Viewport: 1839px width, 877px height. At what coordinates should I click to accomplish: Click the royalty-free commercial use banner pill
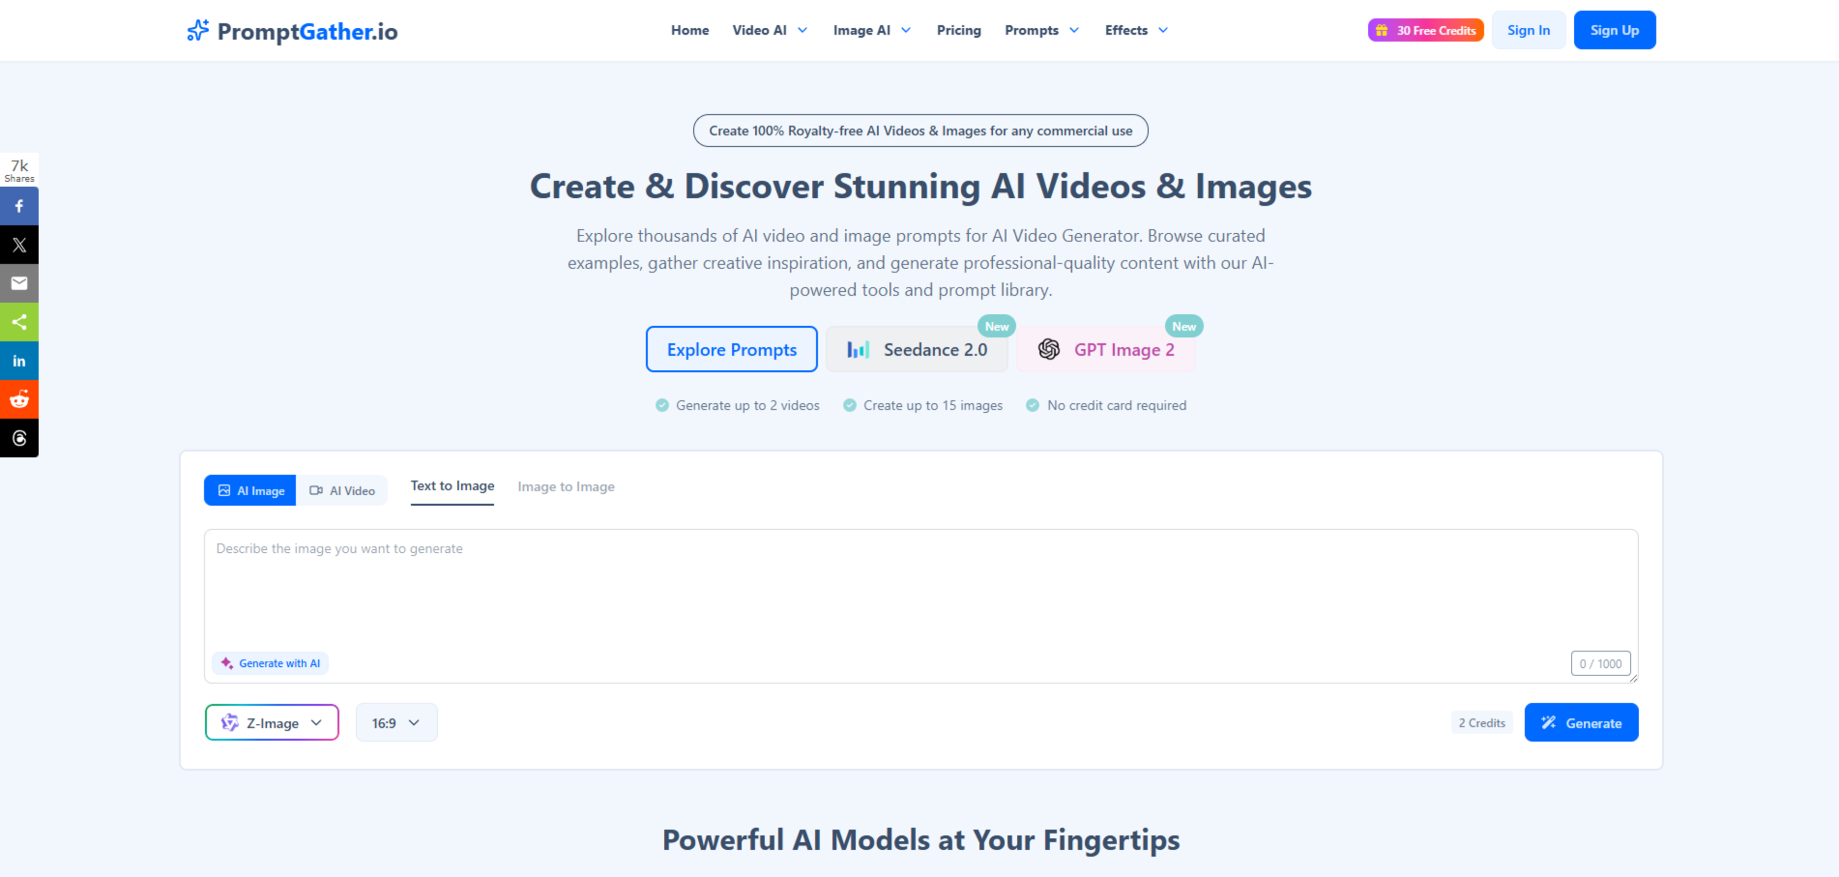click(920, 131)
